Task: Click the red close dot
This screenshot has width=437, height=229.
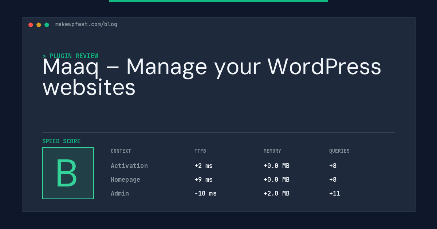Action: point(31,25)
